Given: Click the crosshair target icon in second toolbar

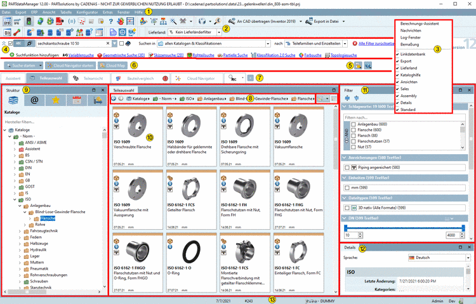Looking at the screenshot, I should pyautogui.click(x=122, y=32).
